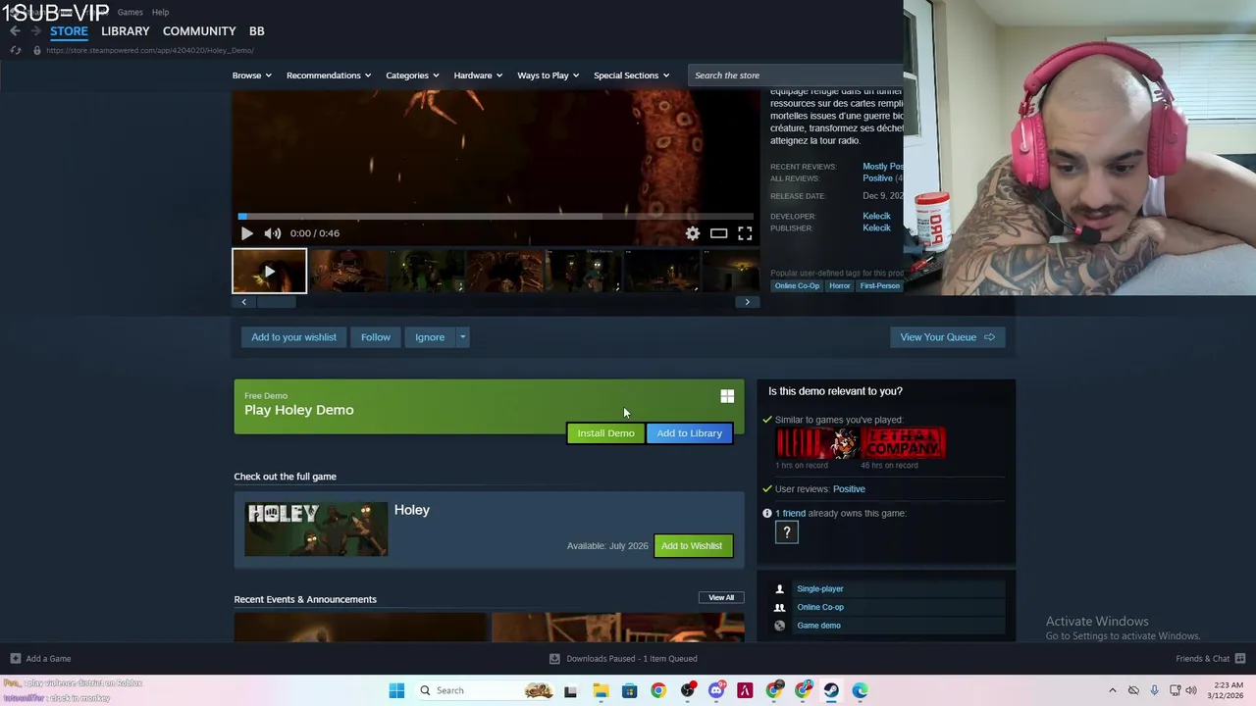Go forward with the forward arrow
Image resolution: width=1256 pixels, height=706 pixels.
click(x=35, y=31)
